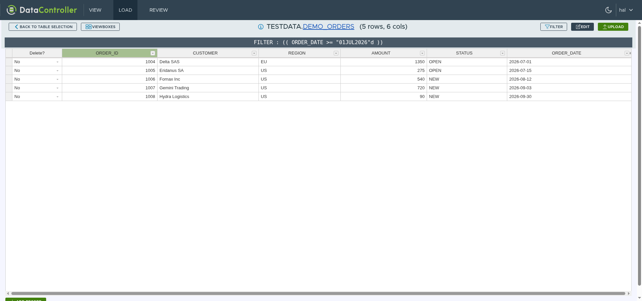Open STATUS column header dropdown arrow
The height and width of the screenshot is (301, 642).
[x=503, y=53]
